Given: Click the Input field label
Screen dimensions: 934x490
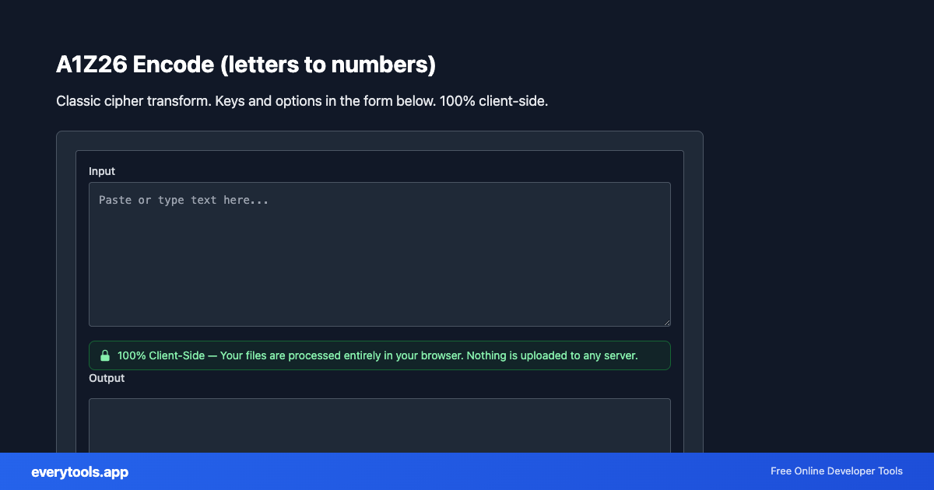Looking at the screenshot, I should pos(102,171).
